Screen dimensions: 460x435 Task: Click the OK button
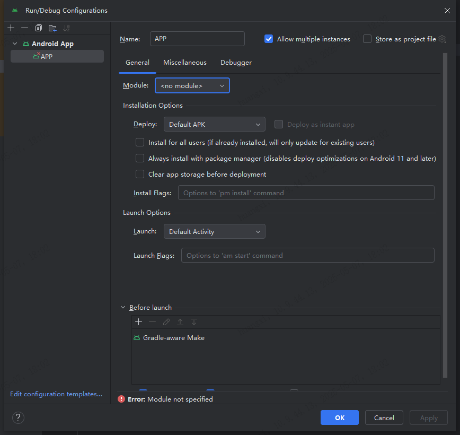339,417
